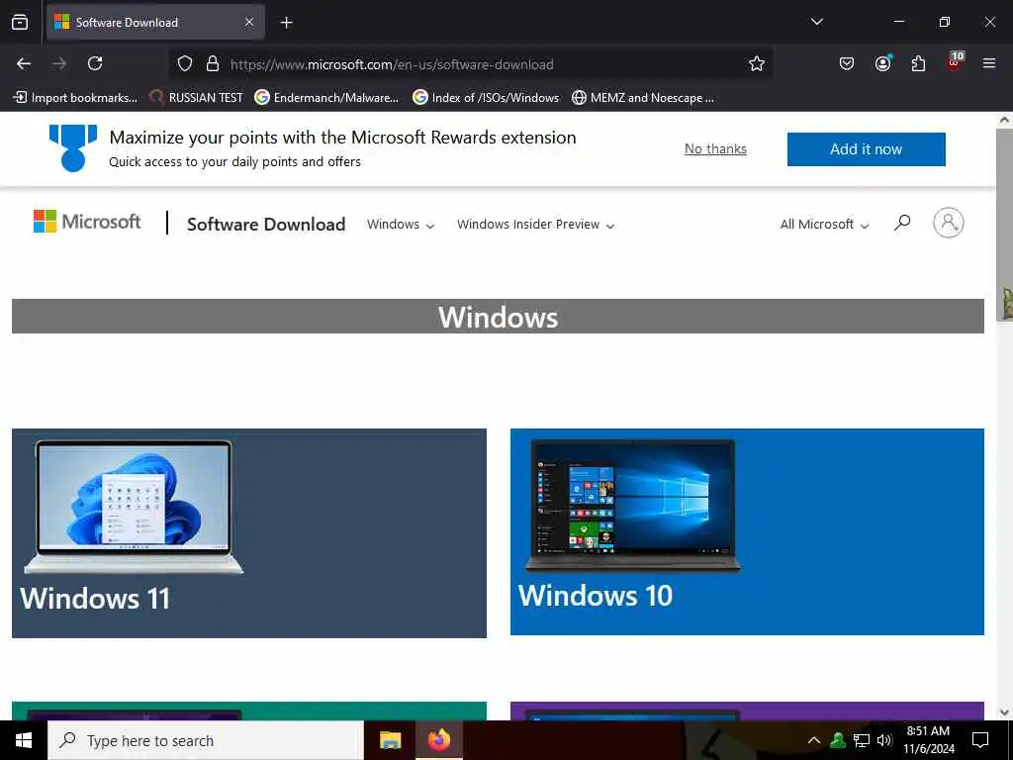This screenshot has height=760, width=1013.
Task: Open the Firefox application menu
Action: [989, 63]
